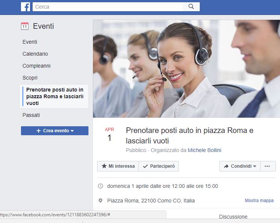Click the share arrow icon on Condividi

[x=226, y=166]
